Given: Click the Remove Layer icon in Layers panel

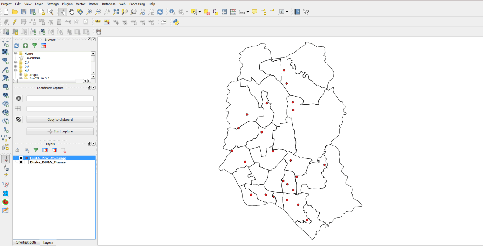Looking at the screenshot, I should pos(63,150).
